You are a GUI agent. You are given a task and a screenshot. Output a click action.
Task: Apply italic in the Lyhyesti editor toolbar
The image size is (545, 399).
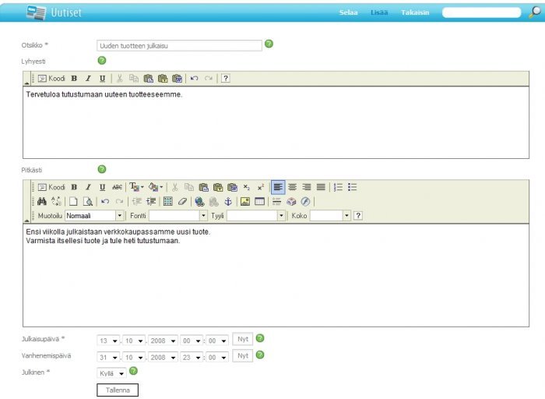point(88,78)
